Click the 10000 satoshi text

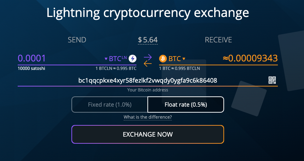coord(31,68)
